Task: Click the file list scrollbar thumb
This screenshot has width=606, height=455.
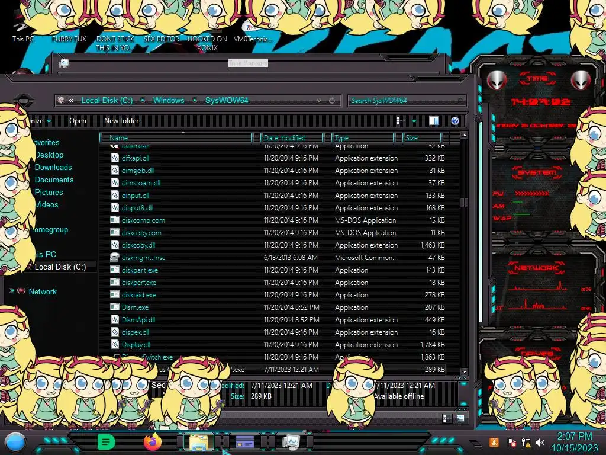Action: click(464, 203)
